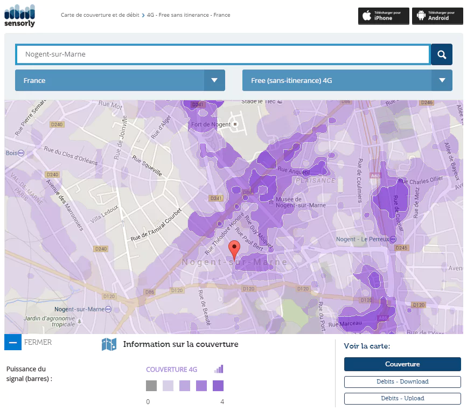
Task: Open the Sensorly logo homepage
Action: [19, 15]
